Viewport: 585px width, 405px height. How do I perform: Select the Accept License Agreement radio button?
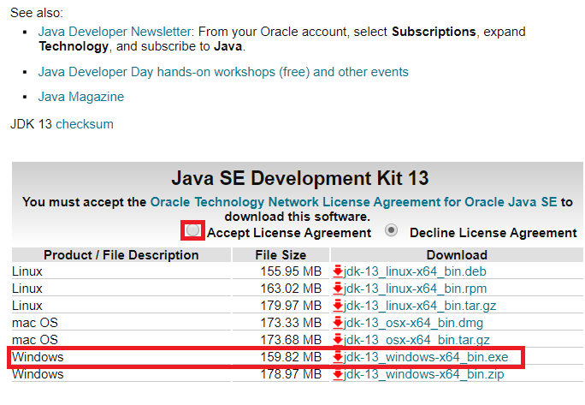coord(192,230)
